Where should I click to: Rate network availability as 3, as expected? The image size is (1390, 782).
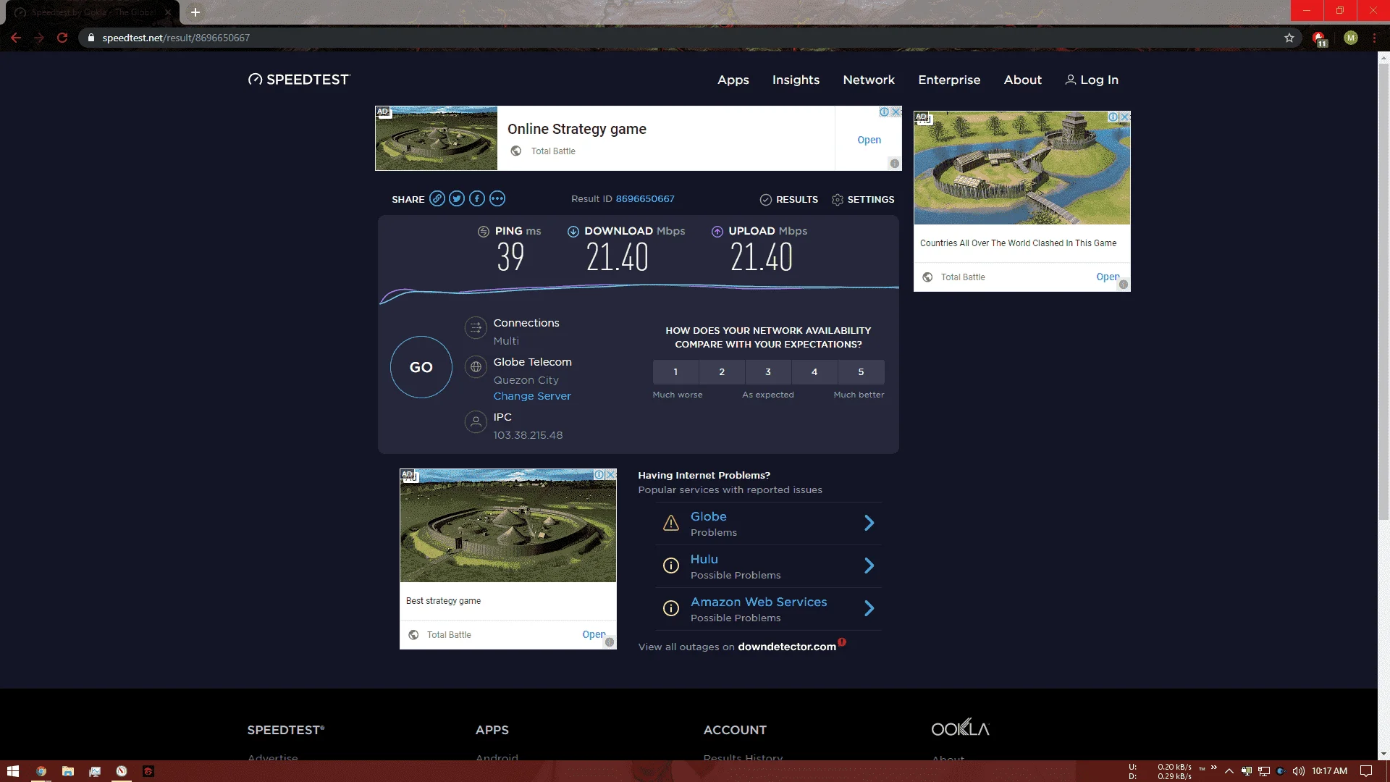point(768,372)
